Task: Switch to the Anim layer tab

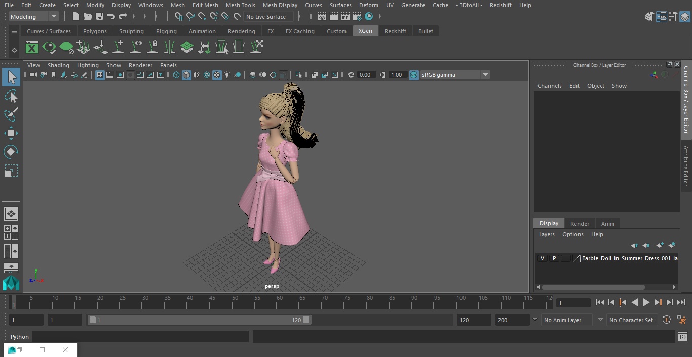Action: pyautogui.click(x=607, y=224)
